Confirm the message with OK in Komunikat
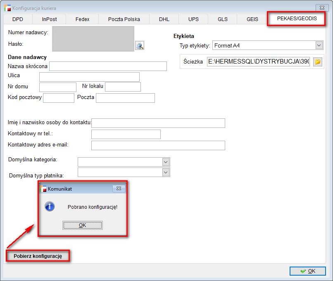Screen dimensions: 333x281 [x=82, y=225]
